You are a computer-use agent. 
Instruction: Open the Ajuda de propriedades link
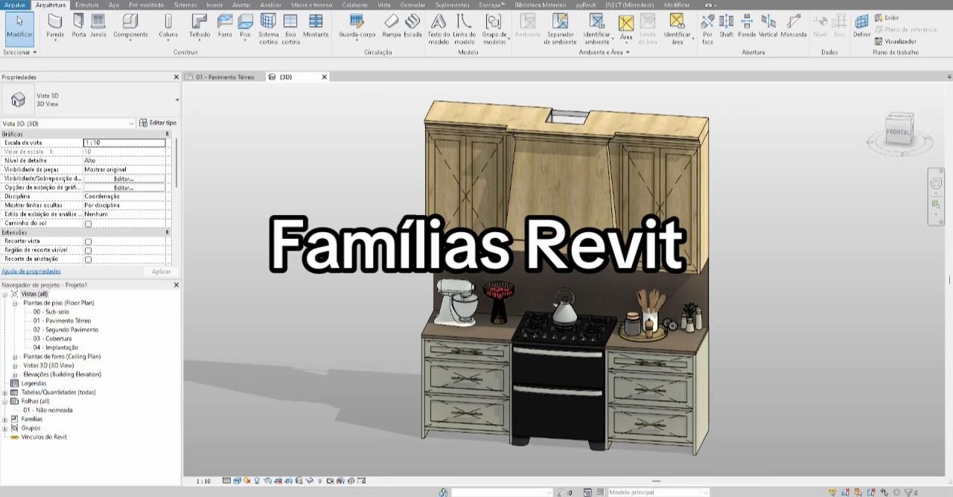(31, 271)
